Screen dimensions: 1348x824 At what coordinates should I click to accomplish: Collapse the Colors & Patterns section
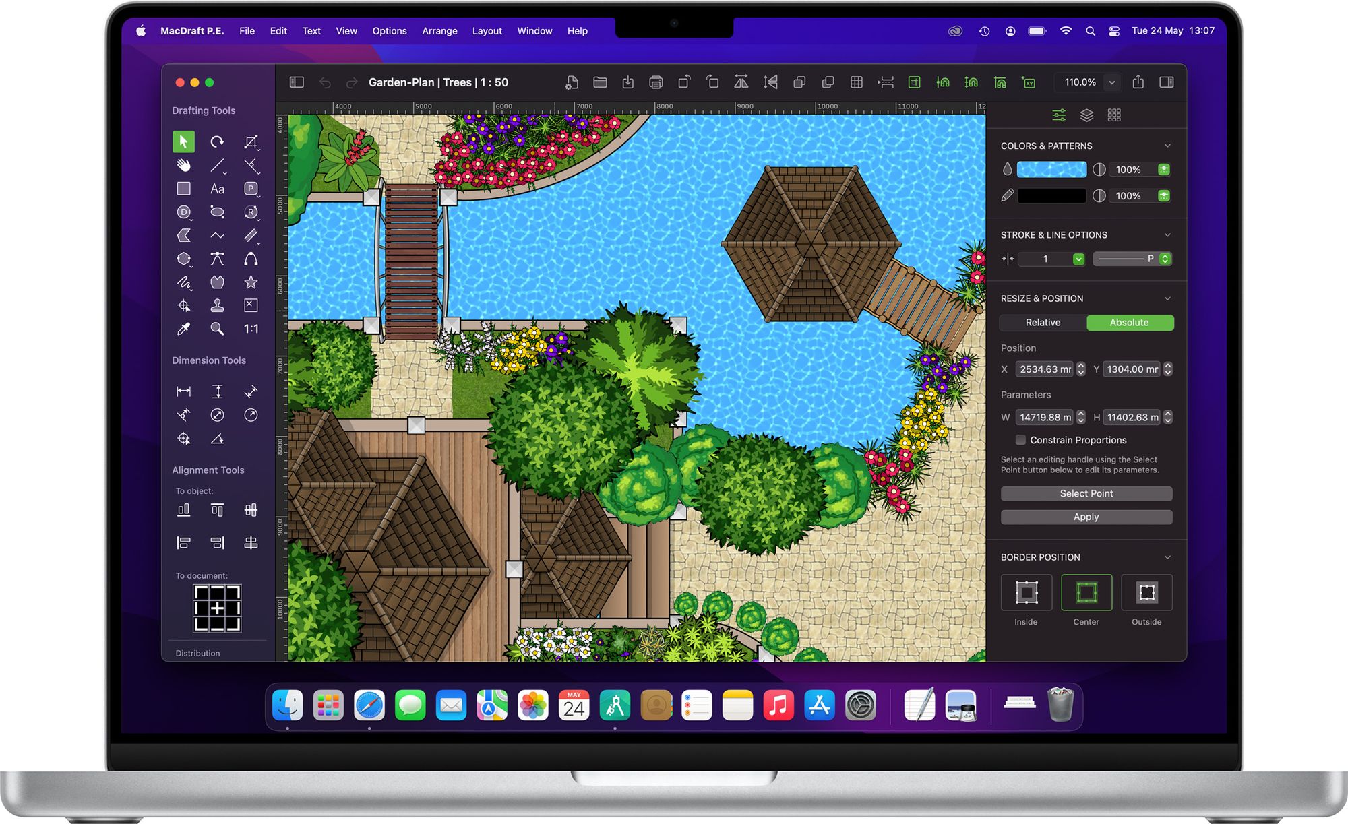(x=1167, y=146)
